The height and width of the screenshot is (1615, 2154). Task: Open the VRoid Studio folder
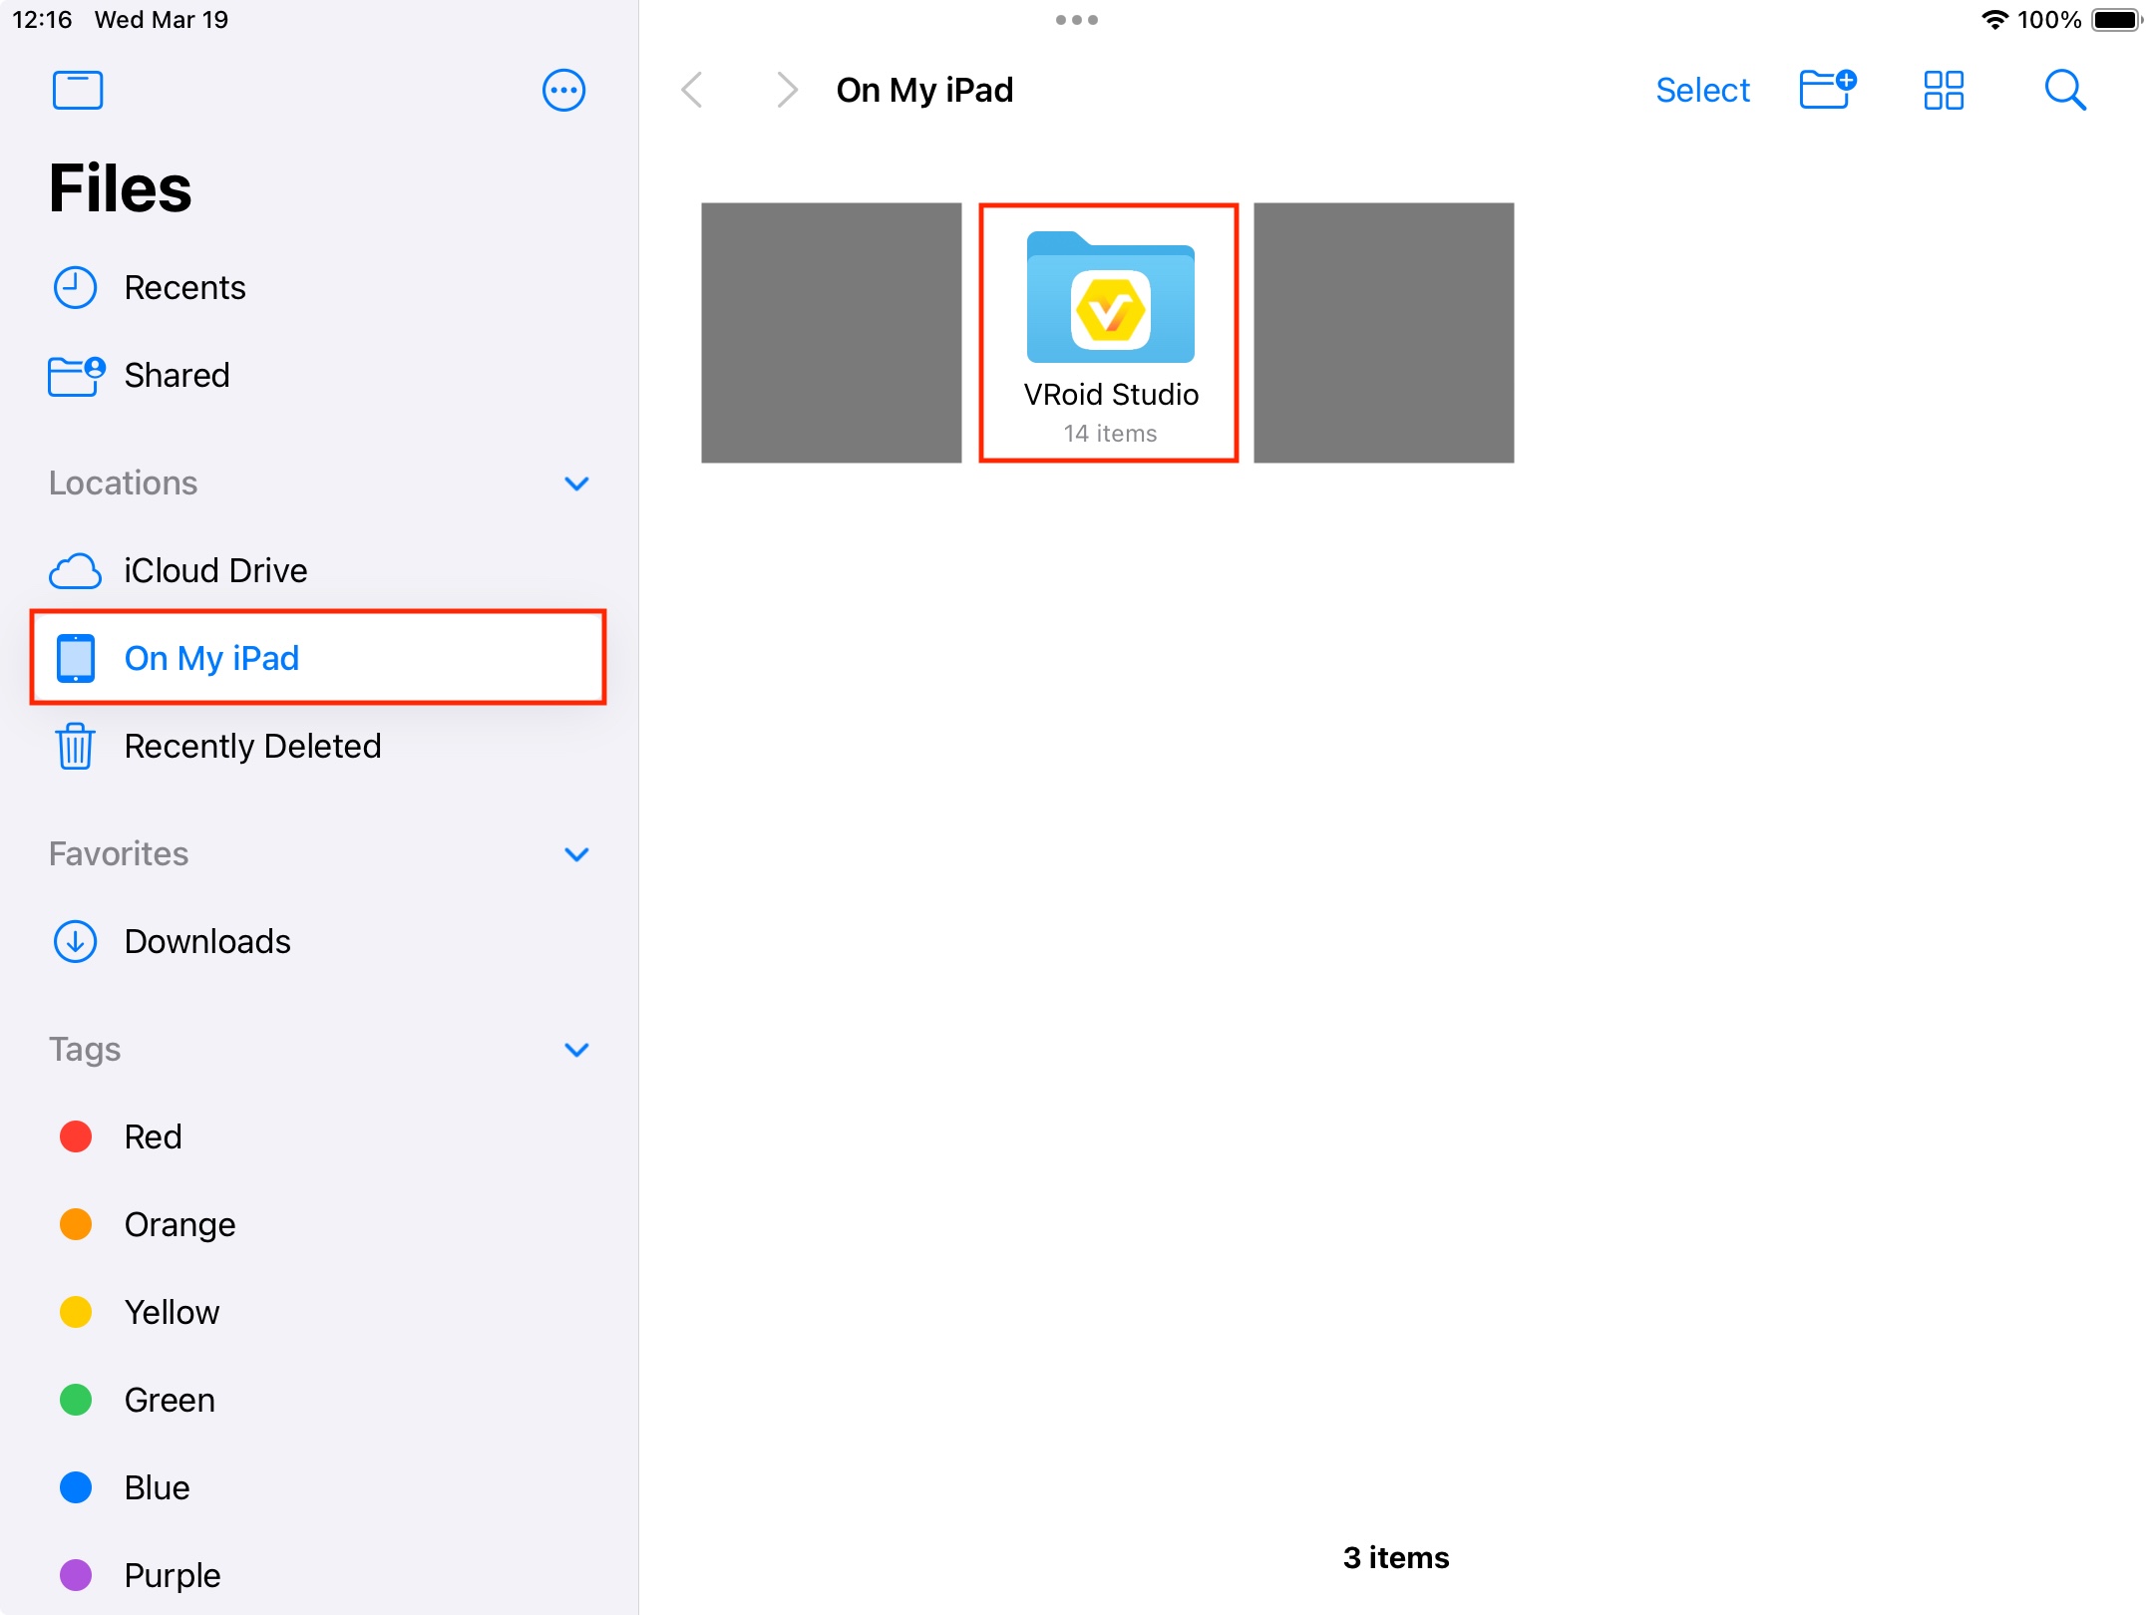1109,333
